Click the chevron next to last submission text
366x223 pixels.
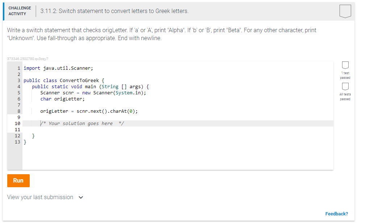[x=81, y=197]
